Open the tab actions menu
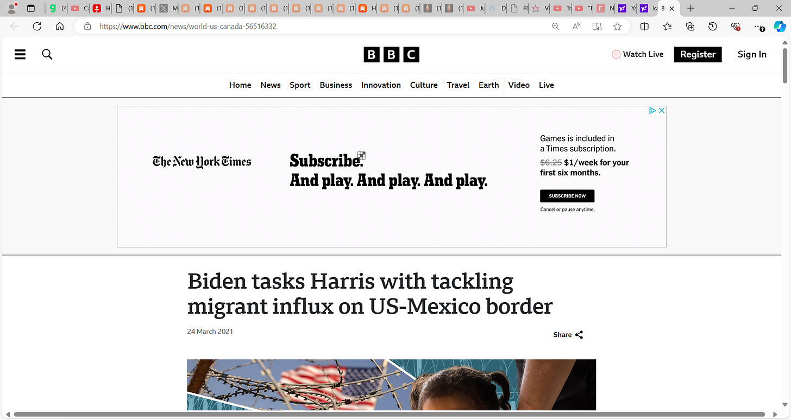 pos(31,8)
